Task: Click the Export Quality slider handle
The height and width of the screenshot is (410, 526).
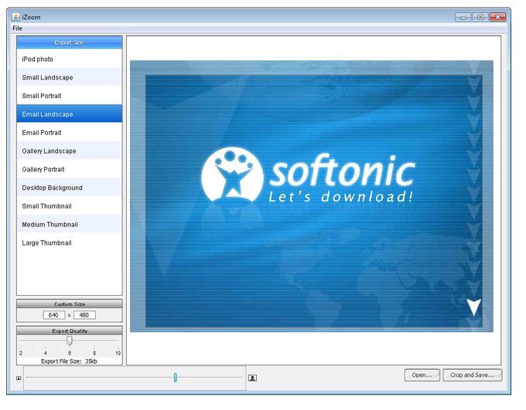Action: click(x=70, y=341)
